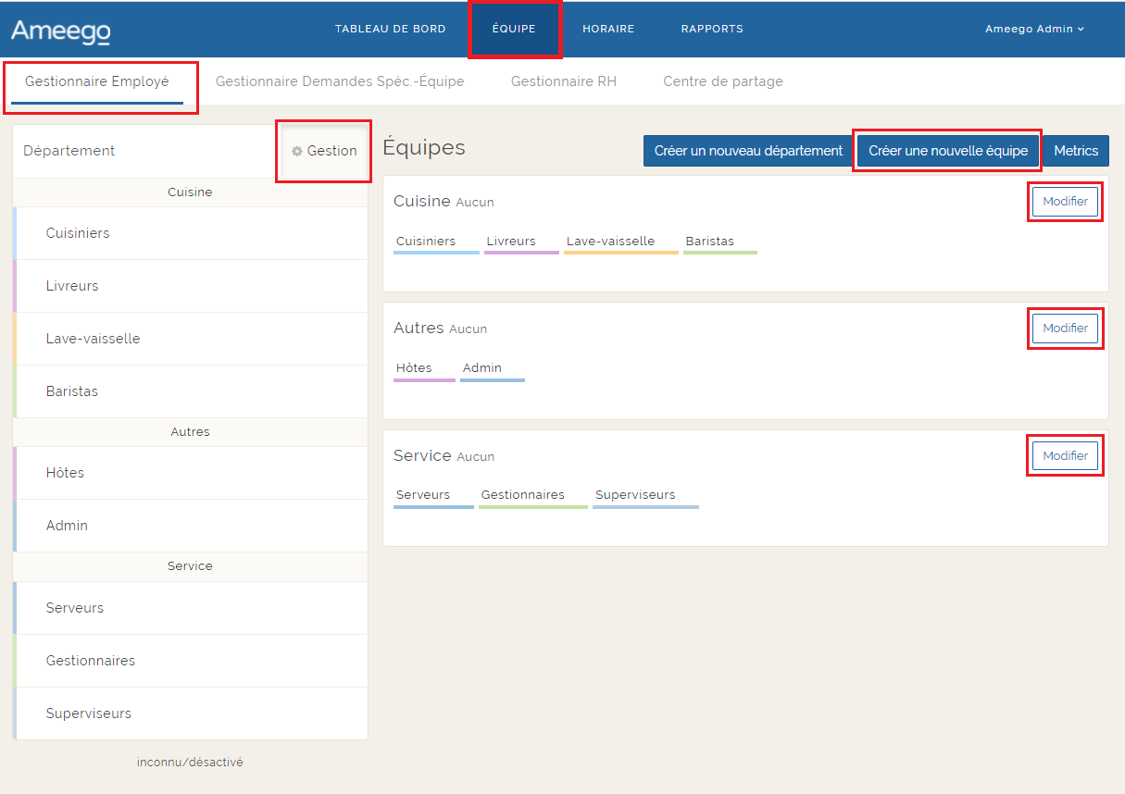The image size is (1125, 794).
Task: Select Superviseurs in the department list
Action: point(88,713)
